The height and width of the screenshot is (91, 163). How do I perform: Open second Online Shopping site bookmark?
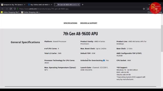tap(31, 12)
